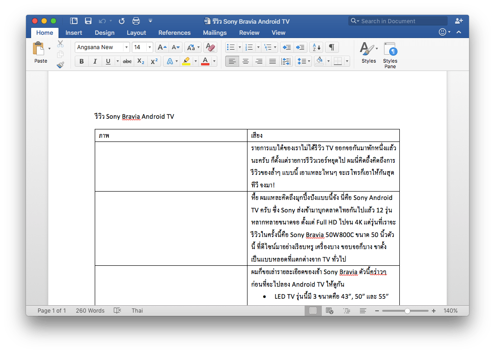495x353 pixels.
Task: Switch to the Insert tab
Action: point(74,32)
